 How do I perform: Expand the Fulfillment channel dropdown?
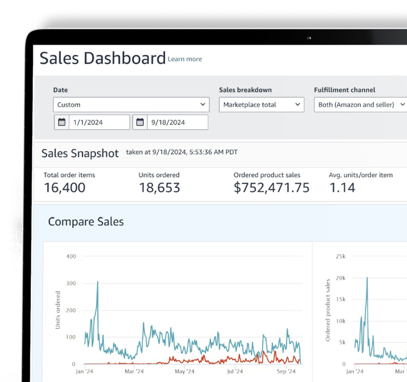pyautogui.click(x=360, y=104)
